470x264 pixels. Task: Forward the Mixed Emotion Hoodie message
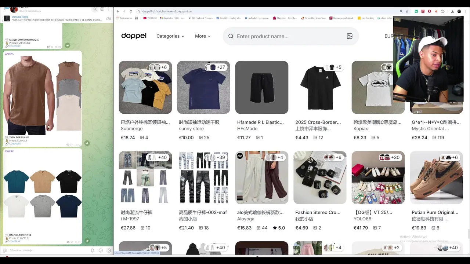pos(68,45)
